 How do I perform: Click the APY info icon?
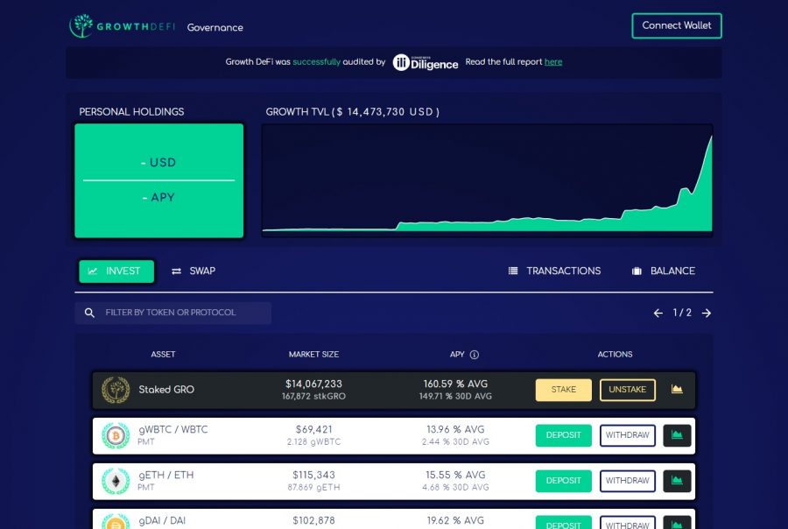475,355
